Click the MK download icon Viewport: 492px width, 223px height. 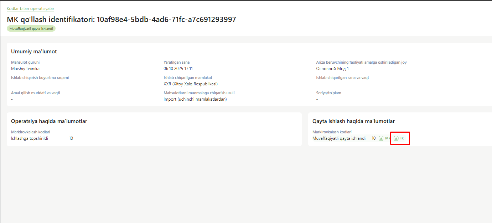coord(381,138)
